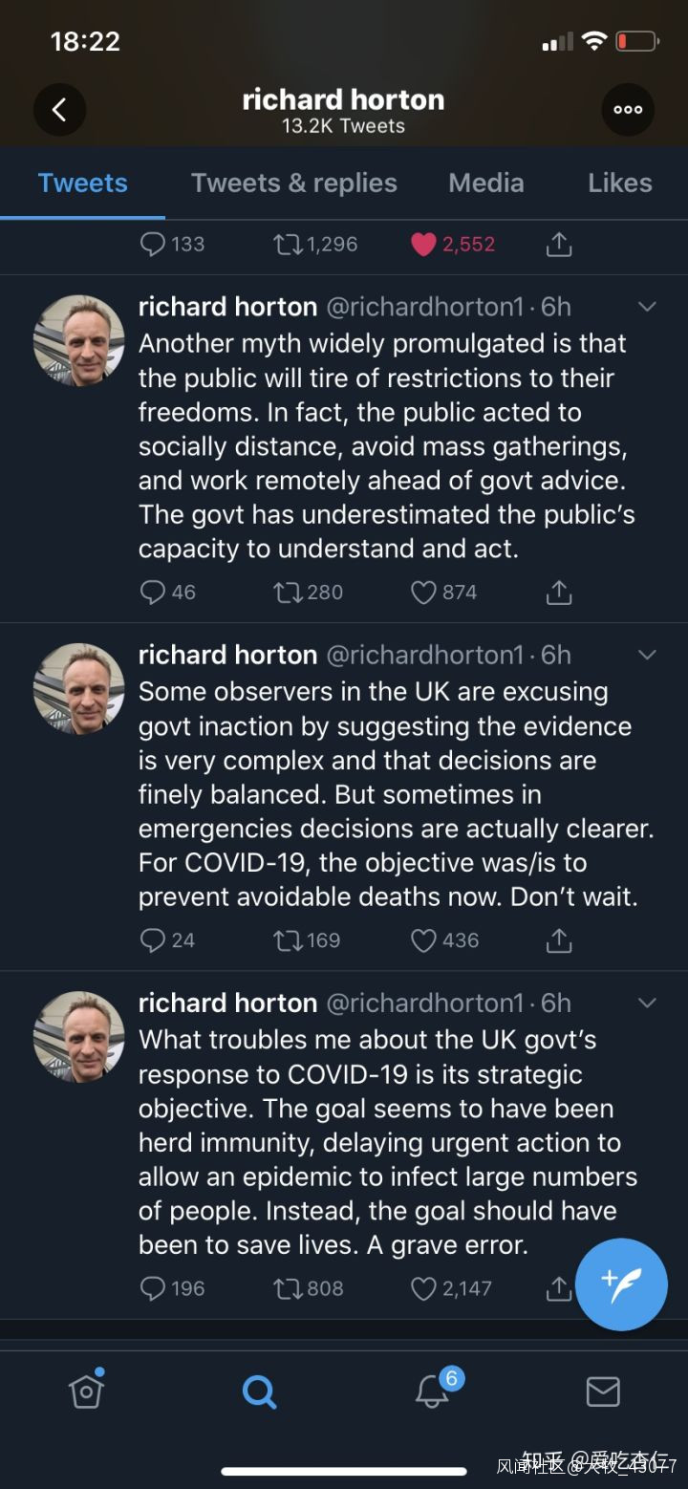Reply to the herd immunity tweet
The height and width of the screenshot is (1489, 688).
click(153, 1288)
